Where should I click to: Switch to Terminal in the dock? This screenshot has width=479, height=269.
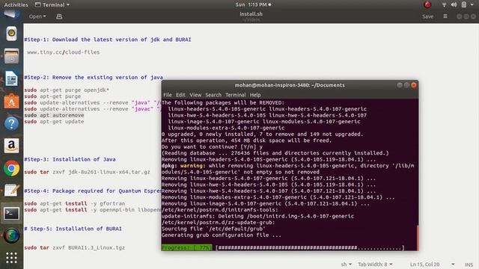click(x=11, y=214)
